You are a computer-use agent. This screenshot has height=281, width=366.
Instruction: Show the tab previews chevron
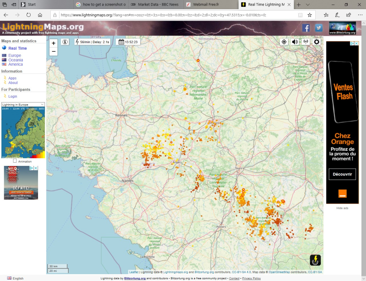click(307, 5)
